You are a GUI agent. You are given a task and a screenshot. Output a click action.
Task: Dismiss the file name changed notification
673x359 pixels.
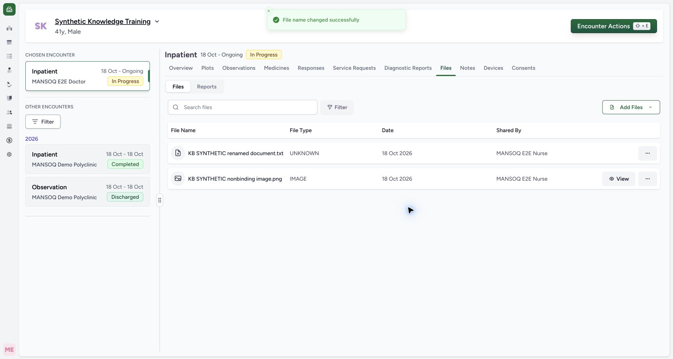pyautogui.click(x=269, y=11)
